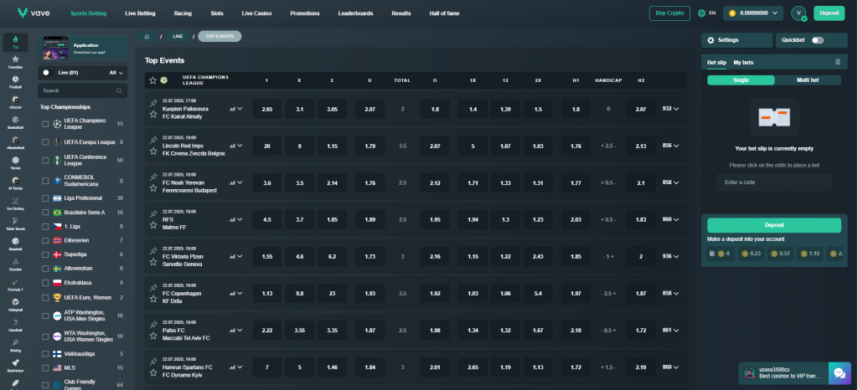
Task: Click the user profile avatar icon
Action: [799, 13]
